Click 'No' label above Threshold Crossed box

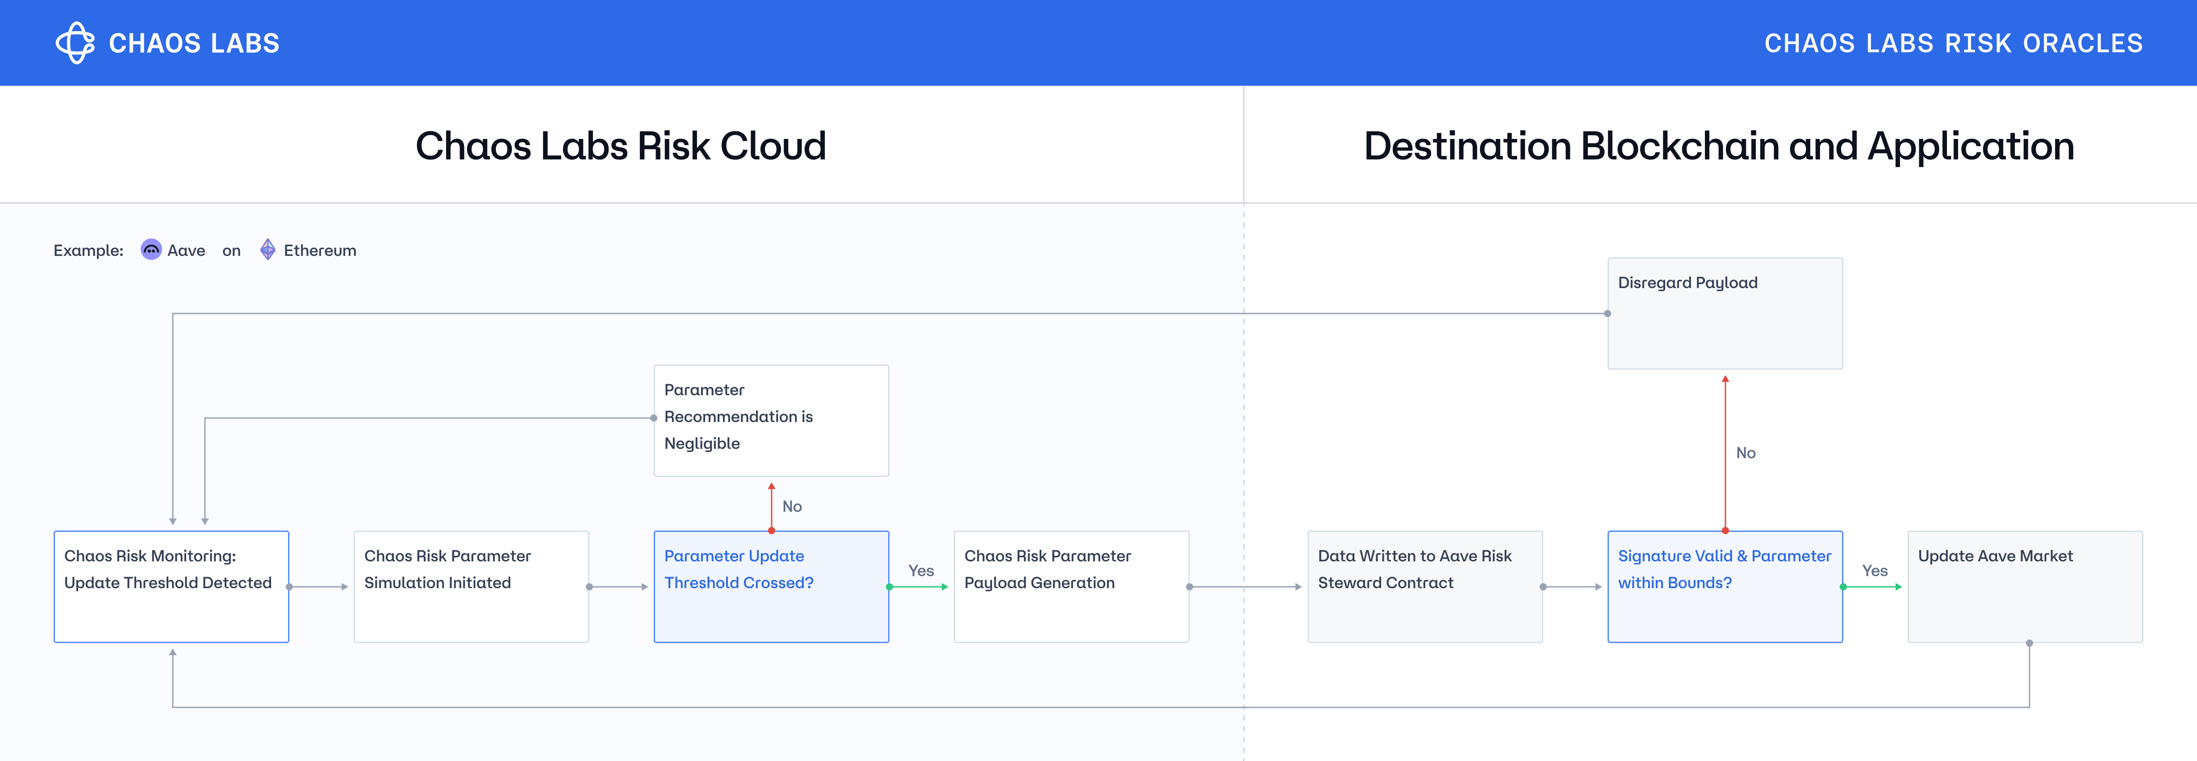coord(792,507)
